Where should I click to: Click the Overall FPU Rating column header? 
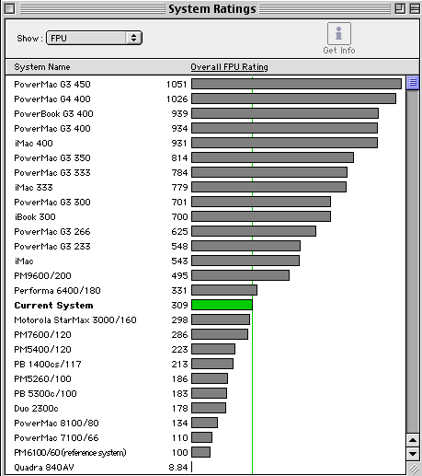coord(229,67)
